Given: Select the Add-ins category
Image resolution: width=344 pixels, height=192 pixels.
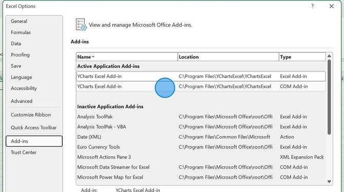Looking at the screenshot, I should click(34, 141).
